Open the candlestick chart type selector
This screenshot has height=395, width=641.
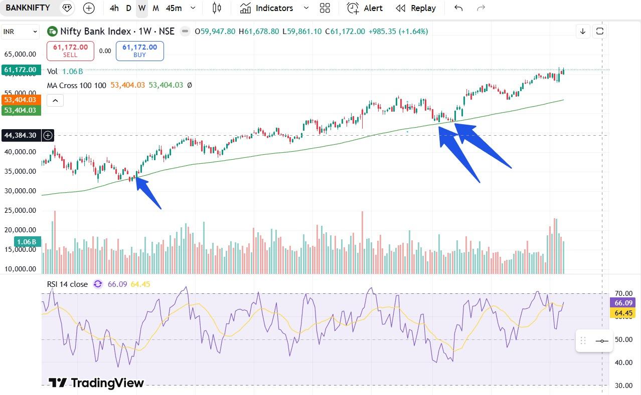[x=217, y=8]
